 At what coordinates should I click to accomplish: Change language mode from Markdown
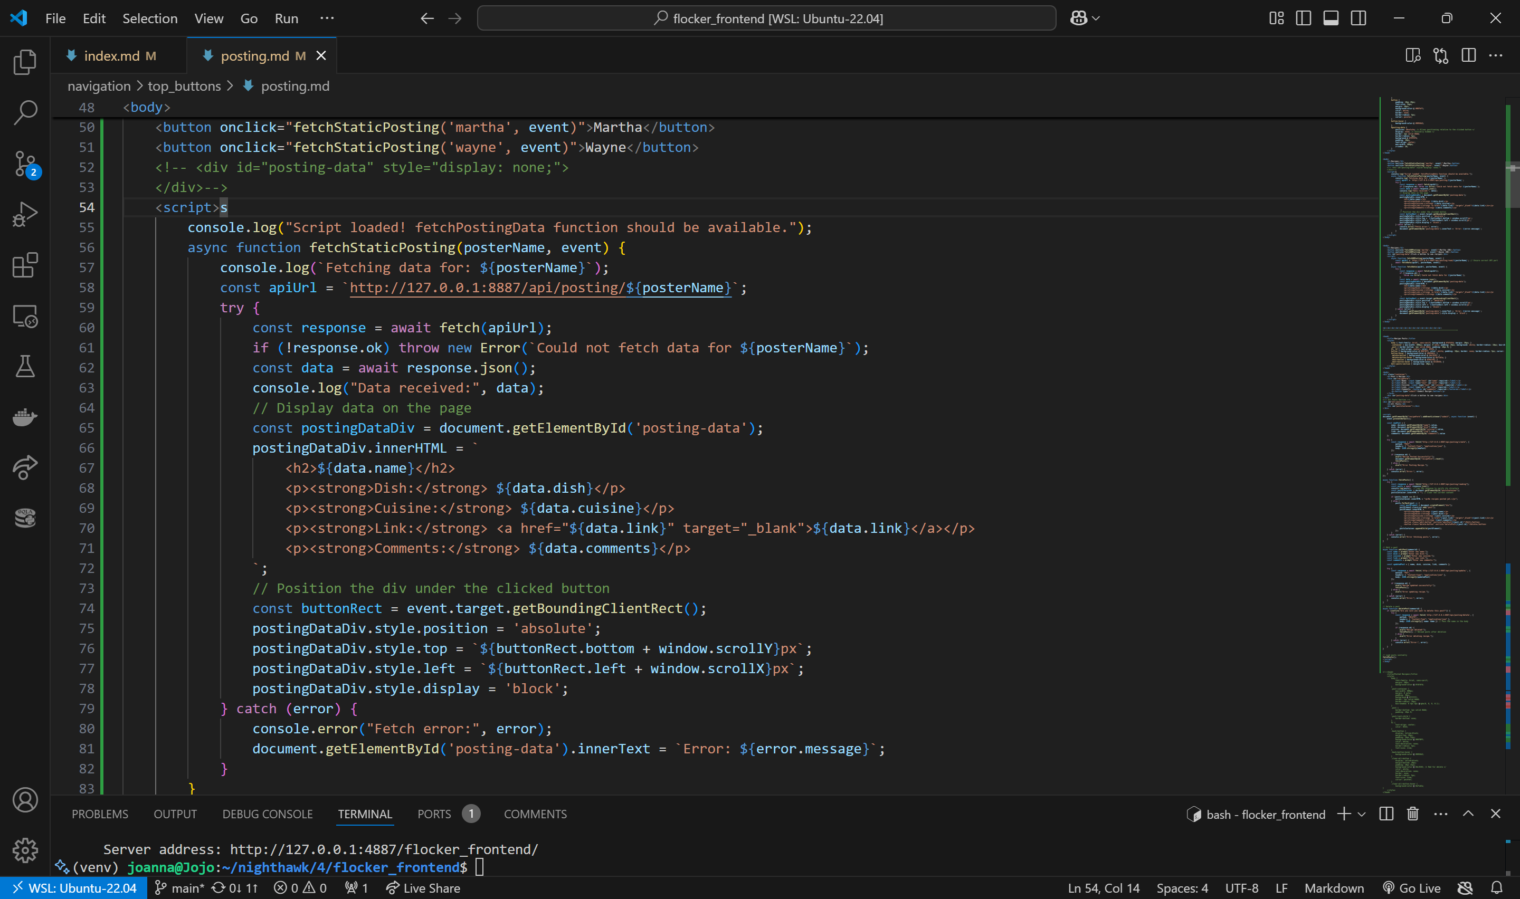[1334, 888]
